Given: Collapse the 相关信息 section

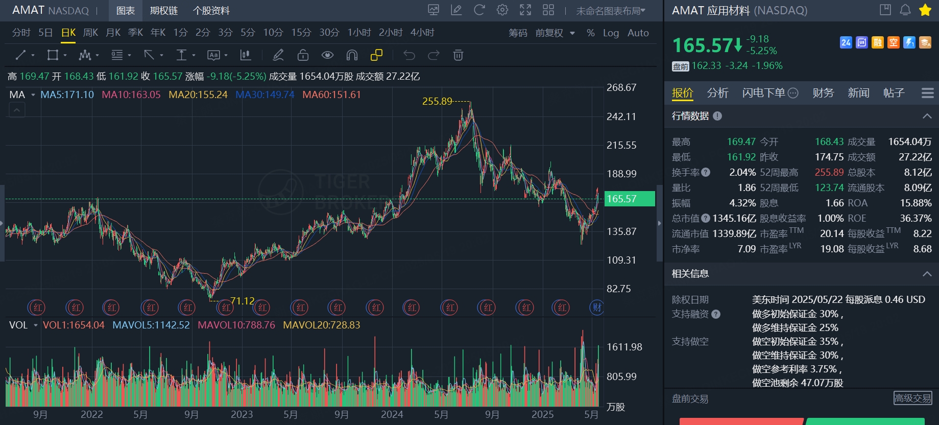Looking at the screenshot, I should tap(927, 274).
